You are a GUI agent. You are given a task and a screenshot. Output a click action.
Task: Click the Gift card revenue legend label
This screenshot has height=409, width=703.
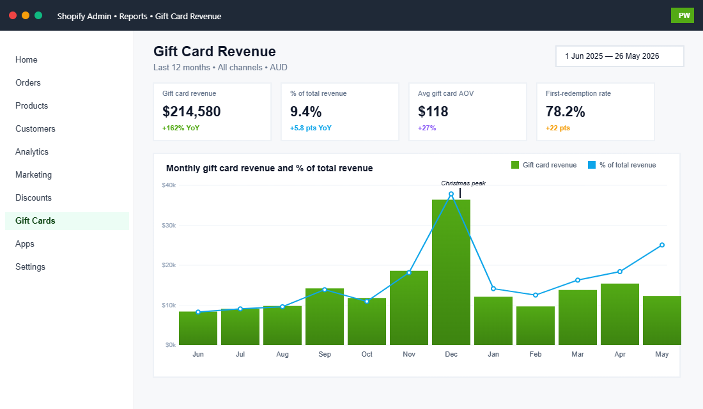pos(550,165)
